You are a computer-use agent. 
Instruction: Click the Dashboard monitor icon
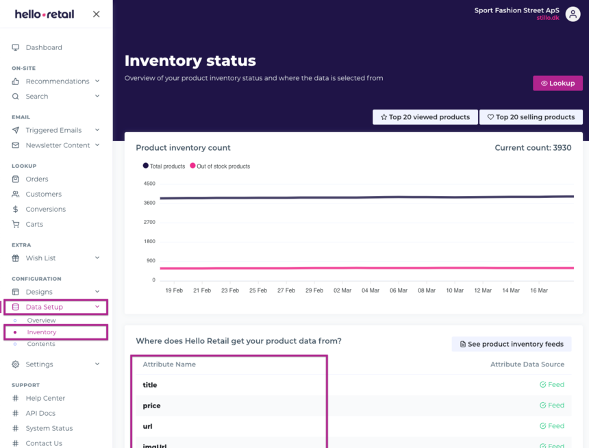pyautogui.click(x=16, y=47)
